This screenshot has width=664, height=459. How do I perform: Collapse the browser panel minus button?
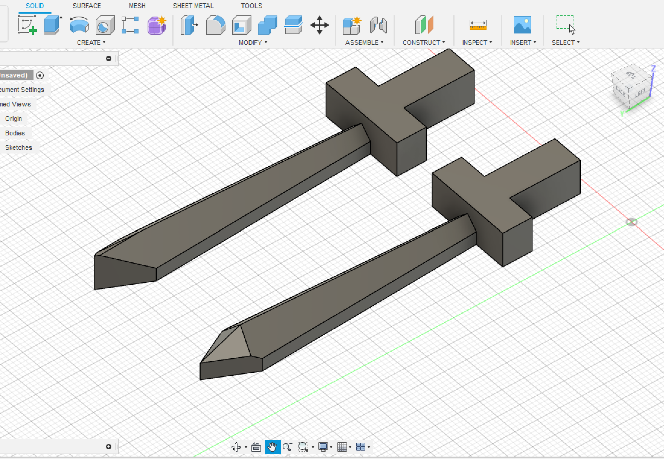tap(109, 59)
